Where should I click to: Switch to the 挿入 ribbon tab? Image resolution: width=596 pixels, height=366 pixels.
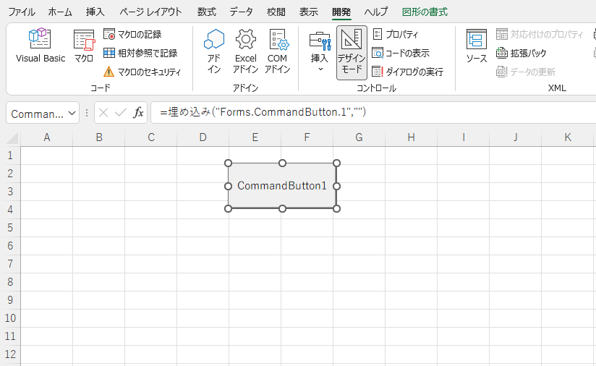click(x=95, y=12)
